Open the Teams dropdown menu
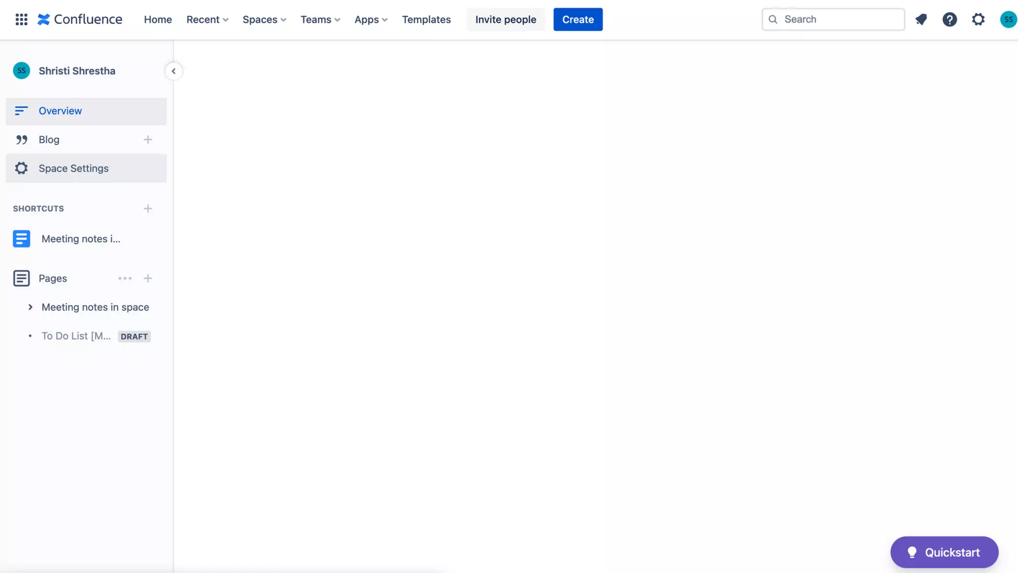The height and width of the screenshot is (573, 1018). click(320, 19)
